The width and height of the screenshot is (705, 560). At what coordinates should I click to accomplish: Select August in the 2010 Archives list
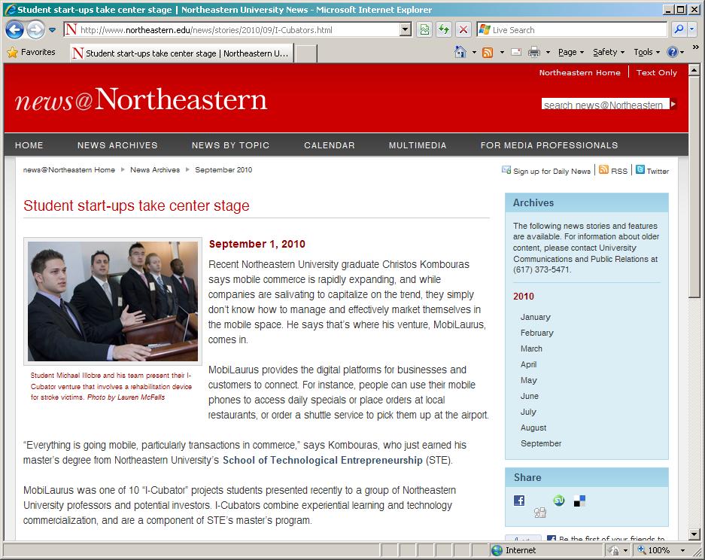(x=533, y=428)
